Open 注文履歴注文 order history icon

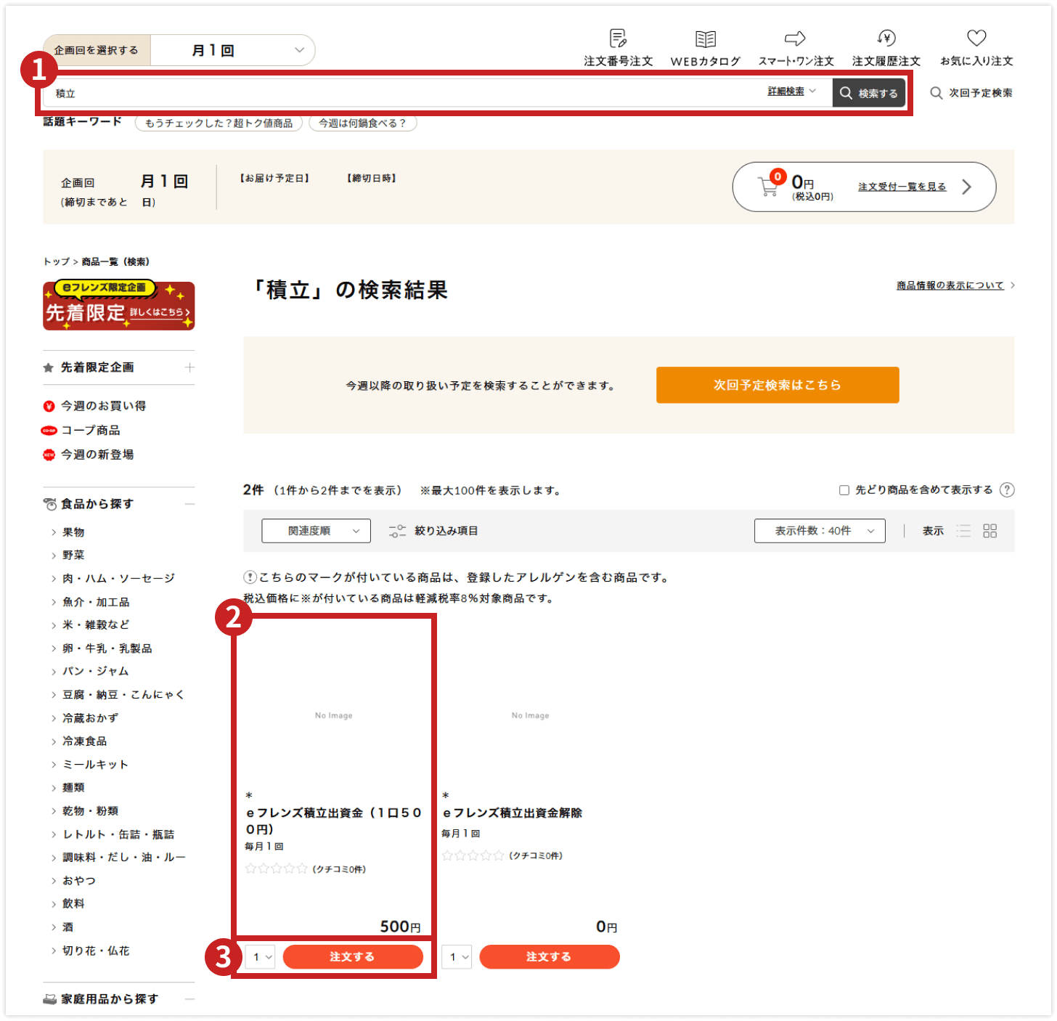[x=886, y=38]
